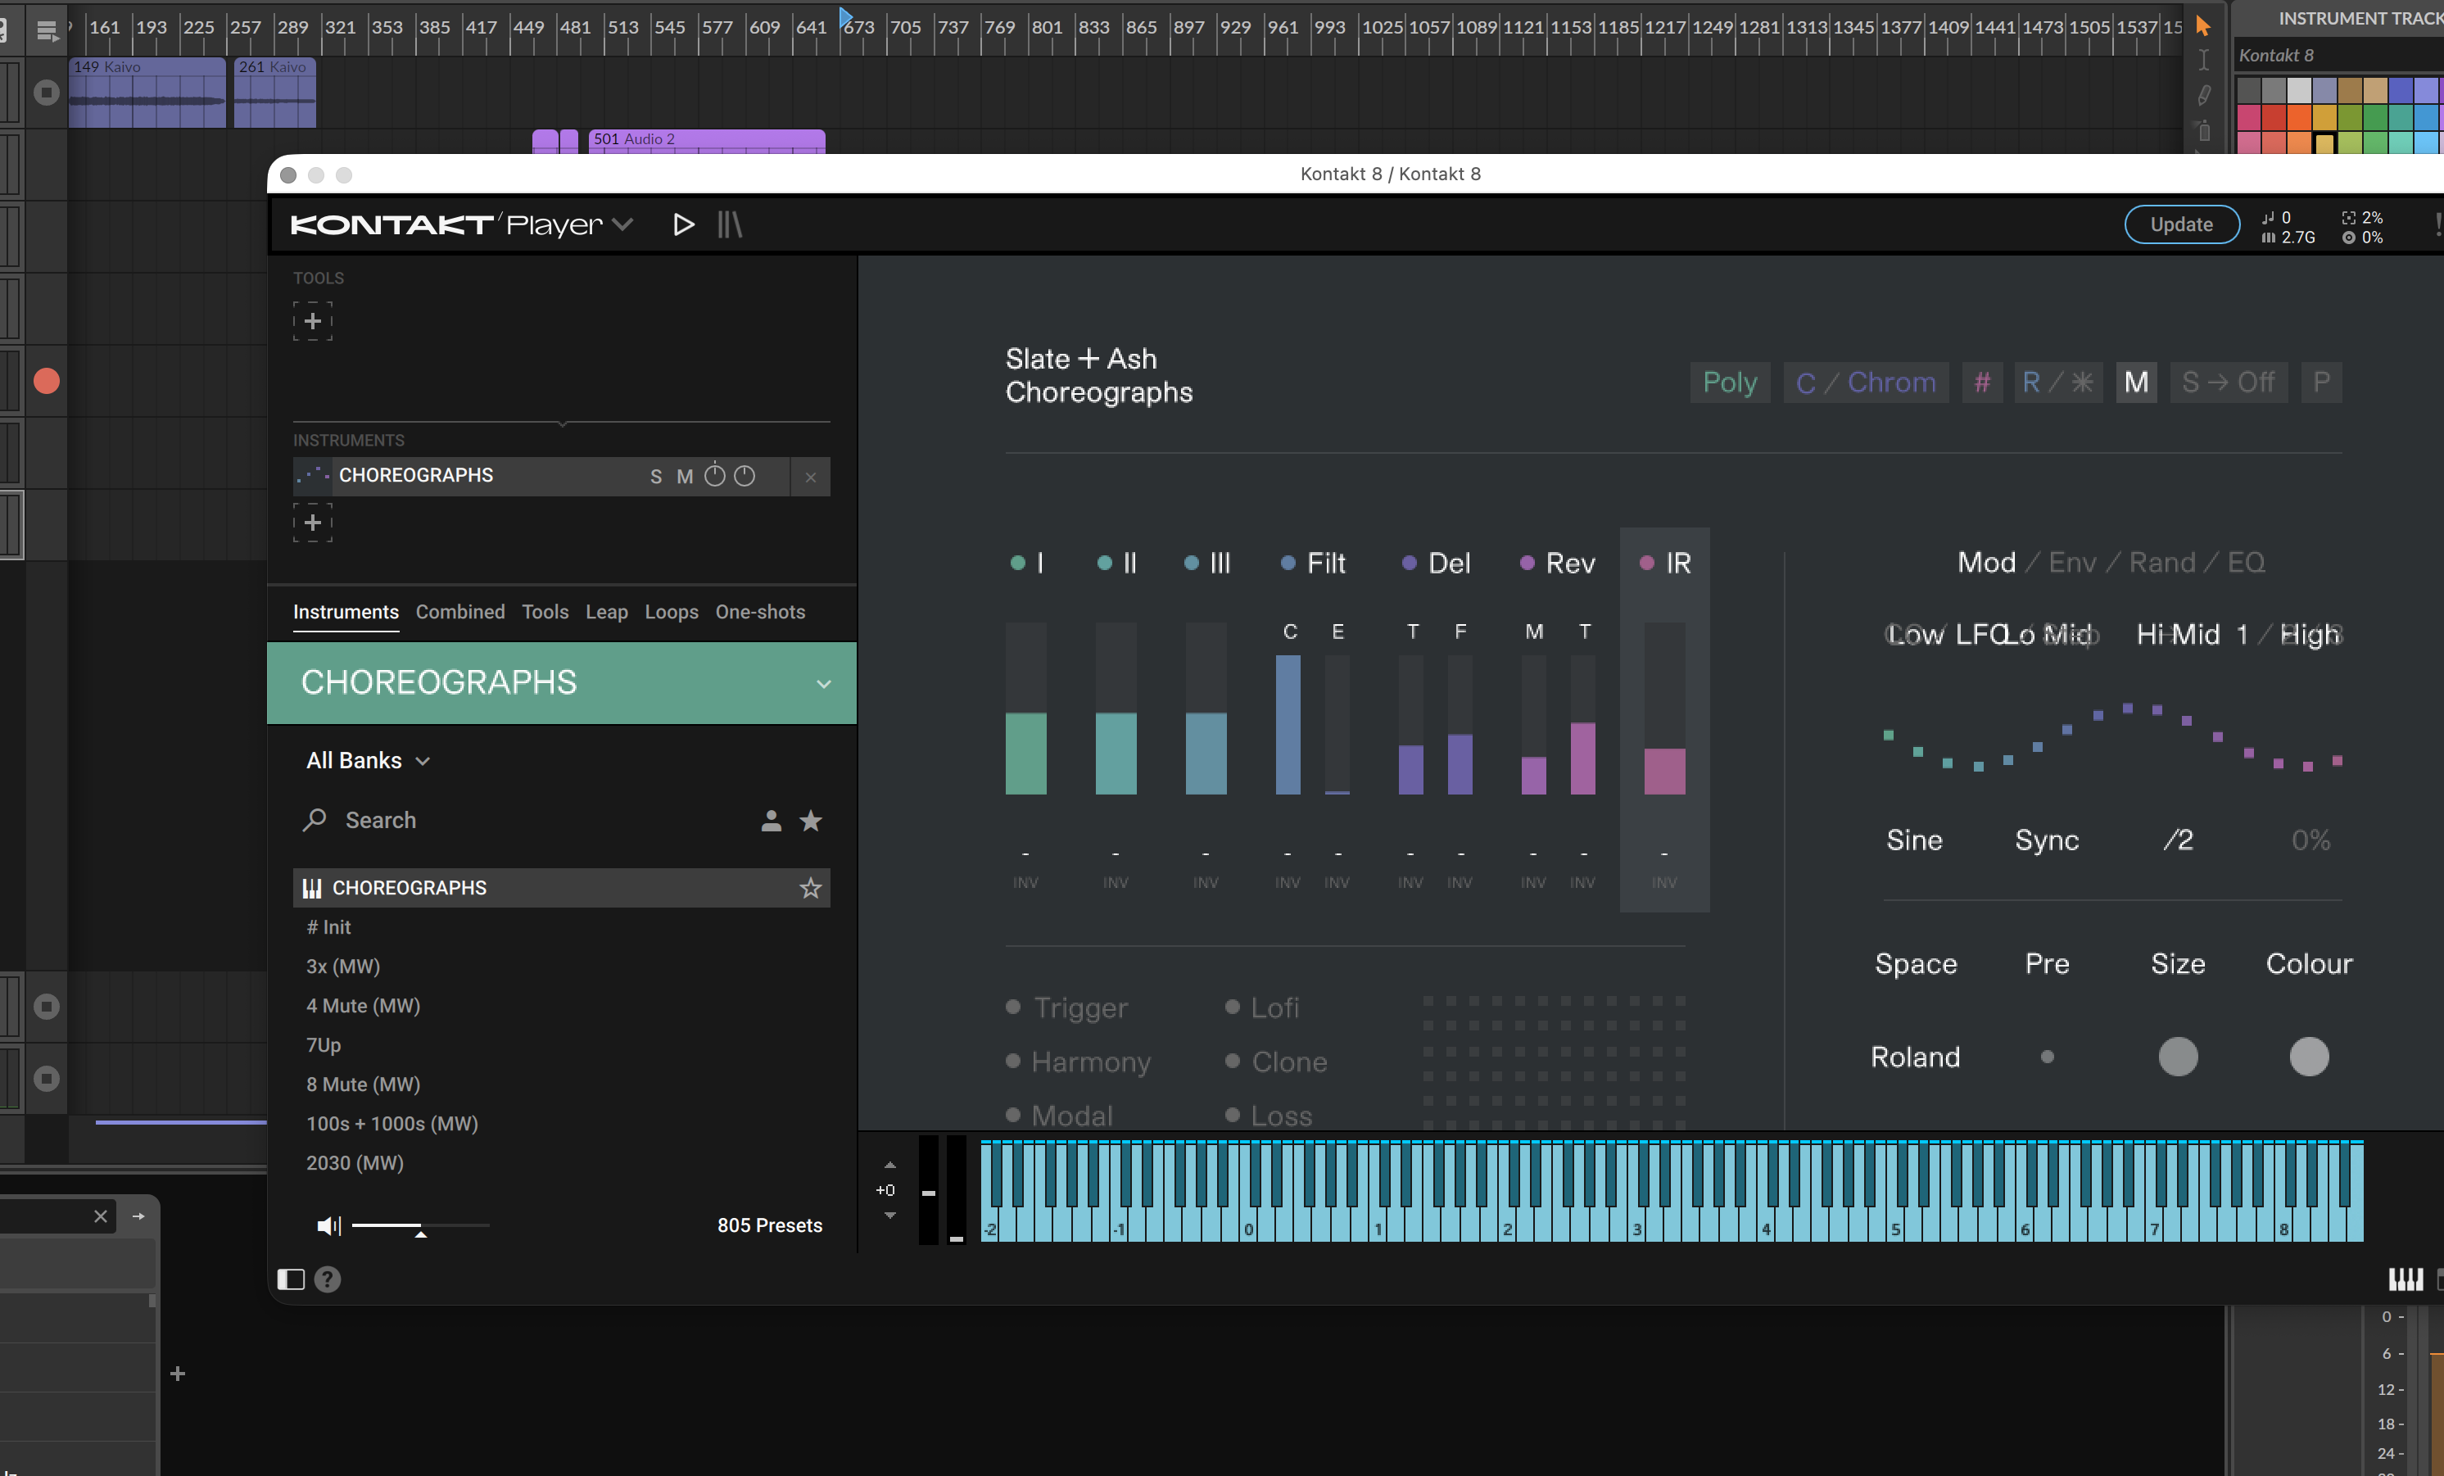
Task: Click the arrow beside the lower-left panel tab
Action: click(x=138, y=1216)
